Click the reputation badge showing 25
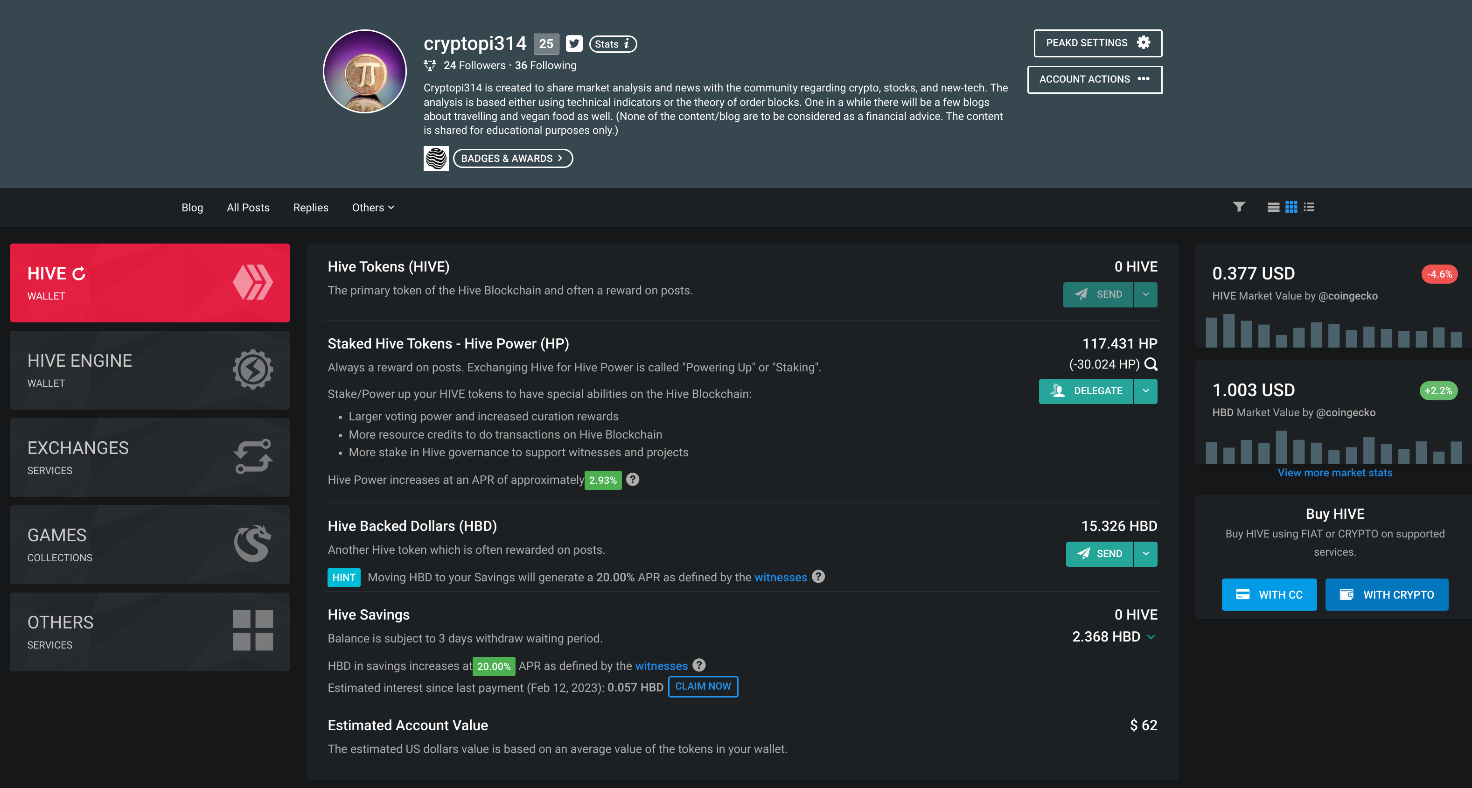Image resolution: width=1472 pixels, height=788 pixels. click(x=546, y=43)
